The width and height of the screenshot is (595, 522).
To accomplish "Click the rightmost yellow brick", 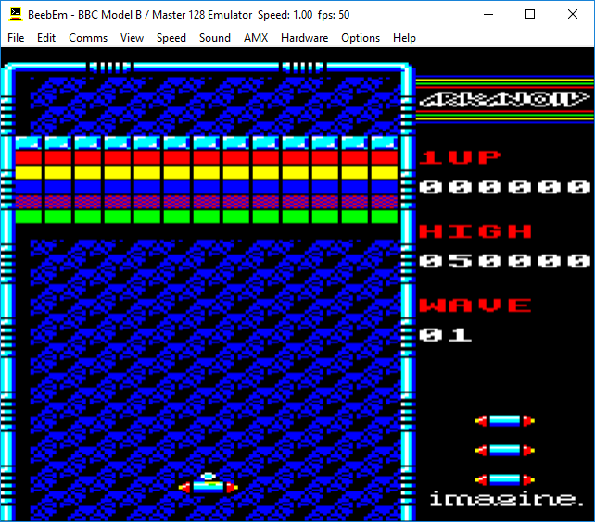I will tap(384, 172).
